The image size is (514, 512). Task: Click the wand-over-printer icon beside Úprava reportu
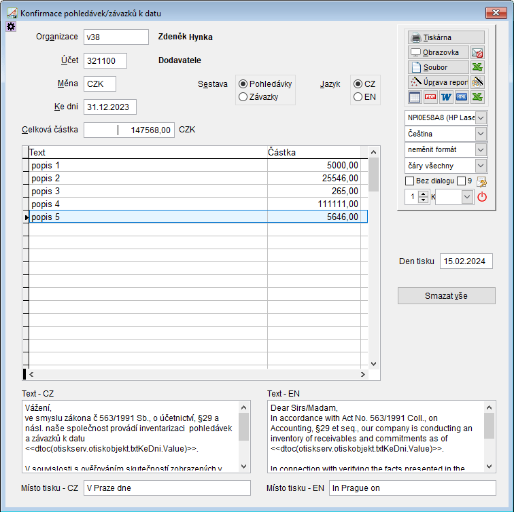tap(477, 82)
